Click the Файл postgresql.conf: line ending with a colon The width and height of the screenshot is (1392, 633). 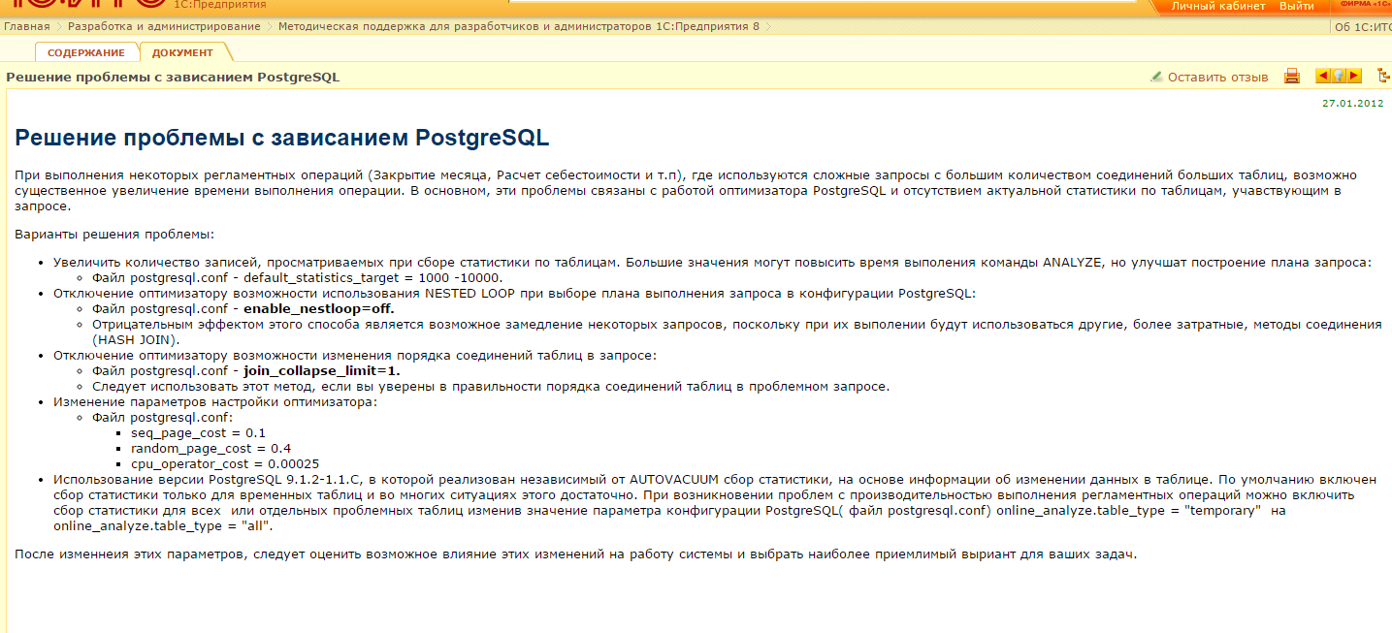pyautogui.click(x=162, y=417)
